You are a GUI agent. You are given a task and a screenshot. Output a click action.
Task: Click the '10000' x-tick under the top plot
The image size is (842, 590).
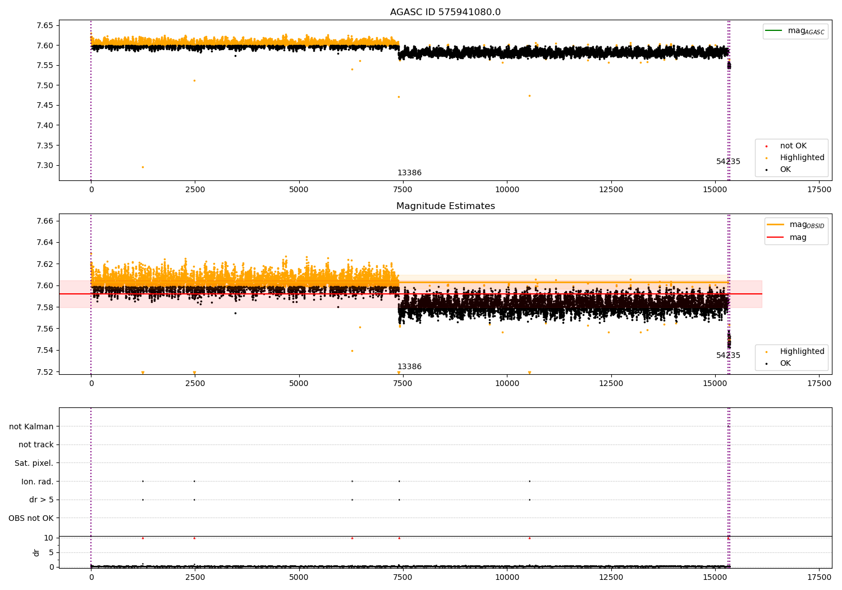[507, 190]
